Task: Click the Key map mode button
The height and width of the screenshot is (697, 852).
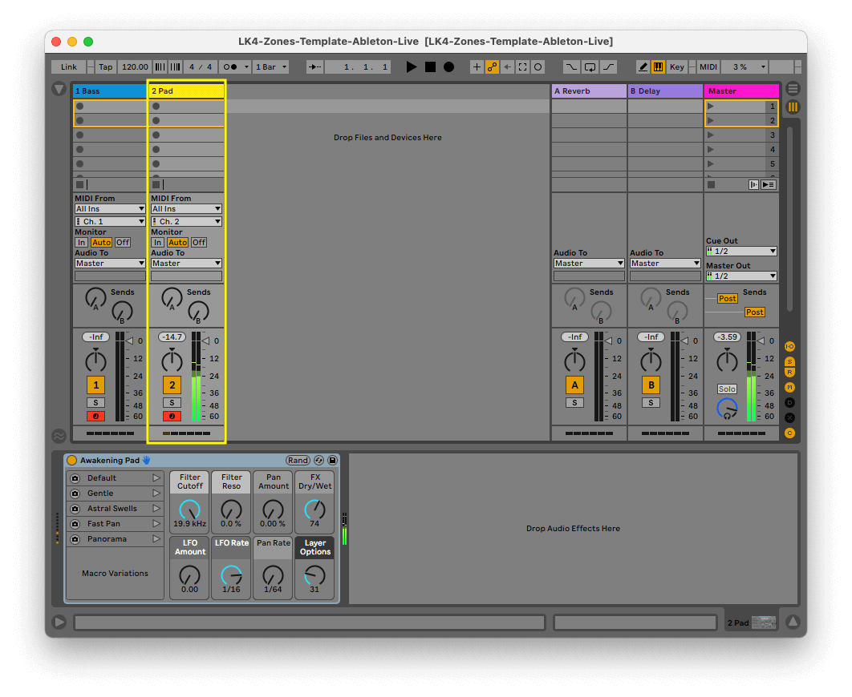Action: point(677,66)
